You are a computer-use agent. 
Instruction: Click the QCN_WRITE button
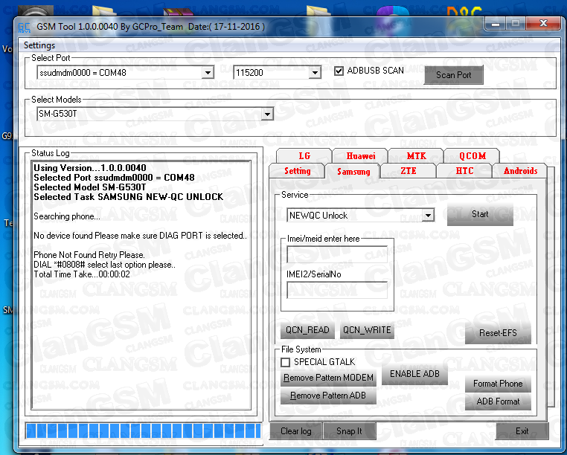coord(367,330)
